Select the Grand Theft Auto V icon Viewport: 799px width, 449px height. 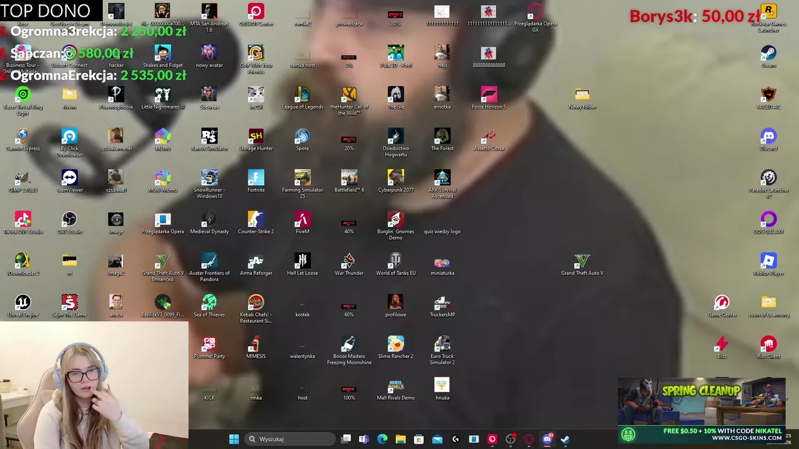tap(582, 261)
